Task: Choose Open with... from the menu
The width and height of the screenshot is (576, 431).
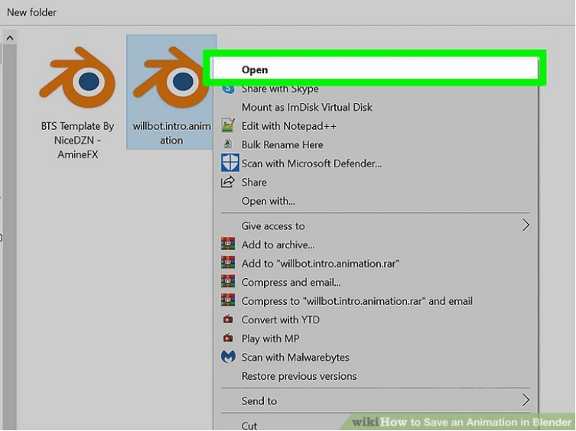Action: 268,201
